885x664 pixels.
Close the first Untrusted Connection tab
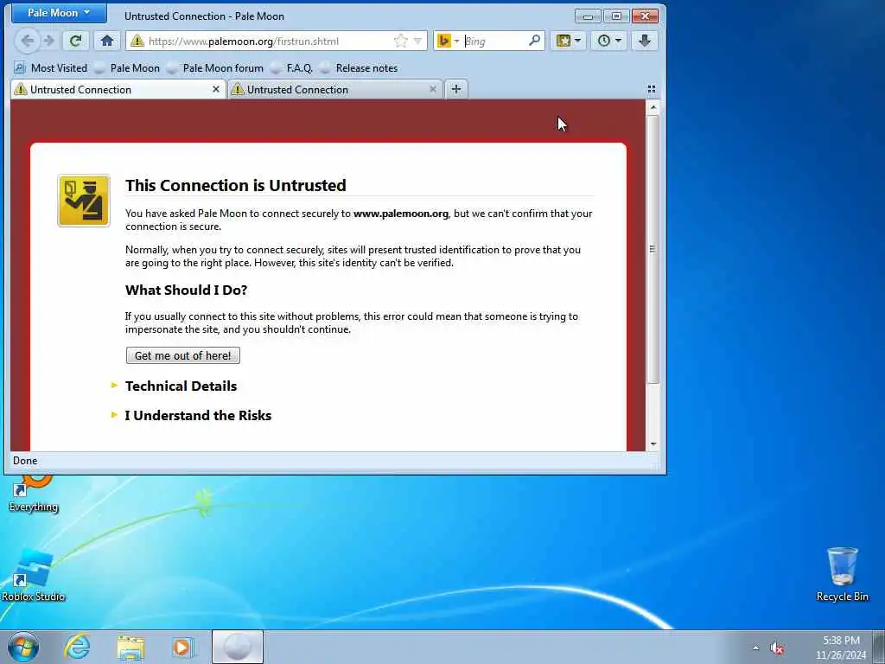coord(215,89)
